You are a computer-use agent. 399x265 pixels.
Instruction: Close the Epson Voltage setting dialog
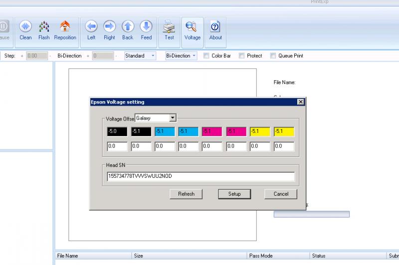pyautogui.click(x=301, y=102)
